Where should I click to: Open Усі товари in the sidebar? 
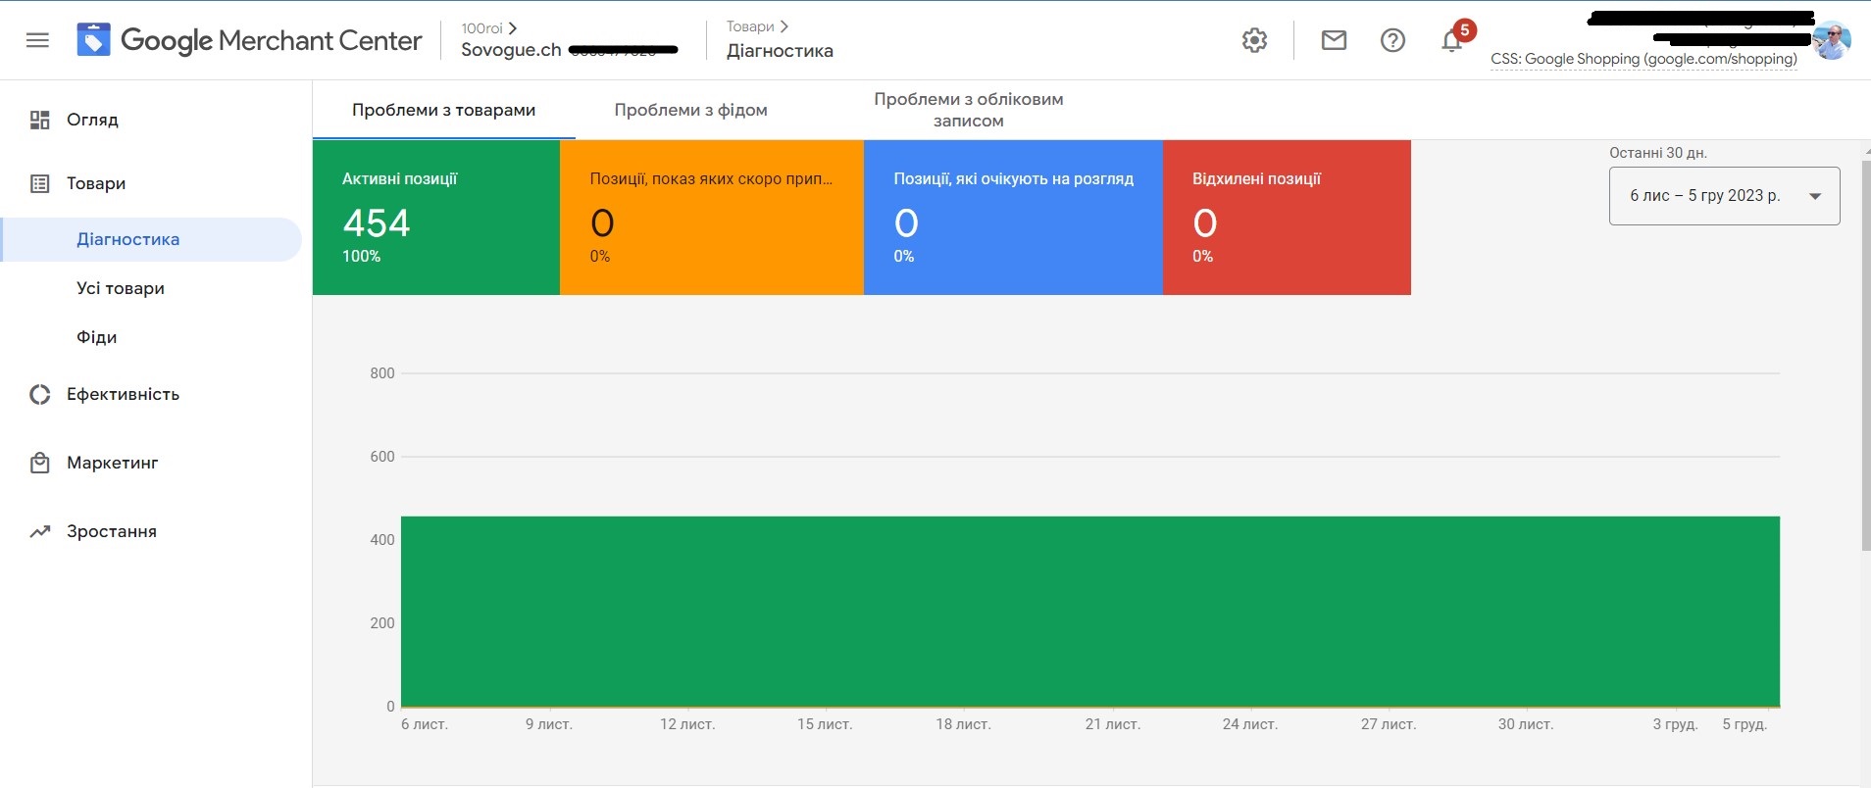[121, 288]
